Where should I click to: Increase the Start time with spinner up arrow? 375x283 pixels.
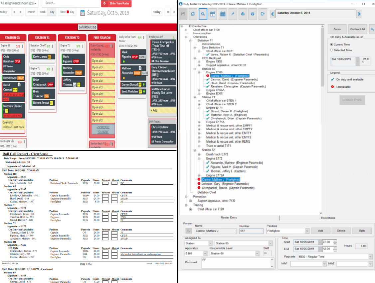tap(335, 241)
